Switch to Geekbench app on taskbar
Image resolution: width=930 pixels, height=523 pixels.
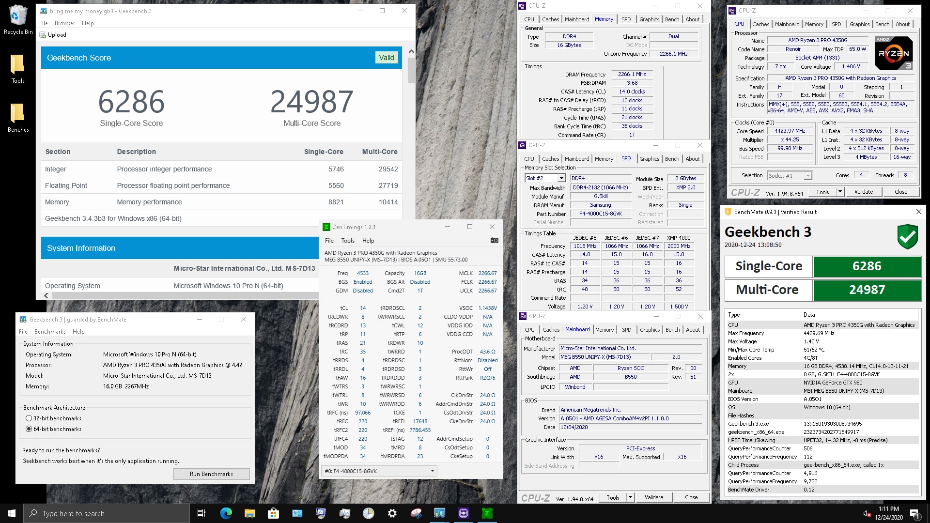(x=440, y=513)
